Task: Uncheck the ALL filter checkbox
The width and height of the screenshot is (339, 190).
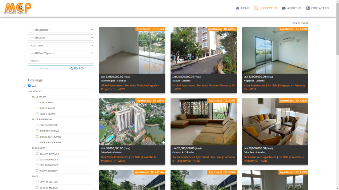Action: click(x=29, y=85)
